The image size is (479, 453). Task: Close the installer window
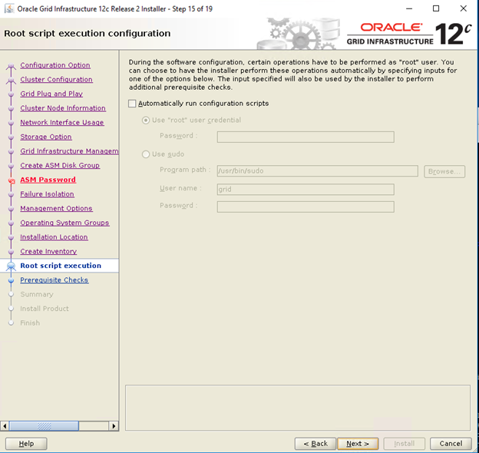click(463, 8)
